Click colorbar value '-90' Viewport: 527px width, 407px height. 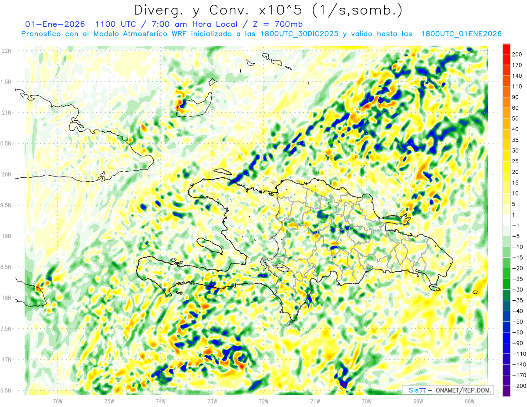[x=518, y=343]
